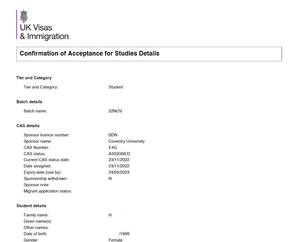Click the BDN sponsor licence number value
The height and width of the screenshot is (242, 298).
pyautogui.click(x=113, y=135)
